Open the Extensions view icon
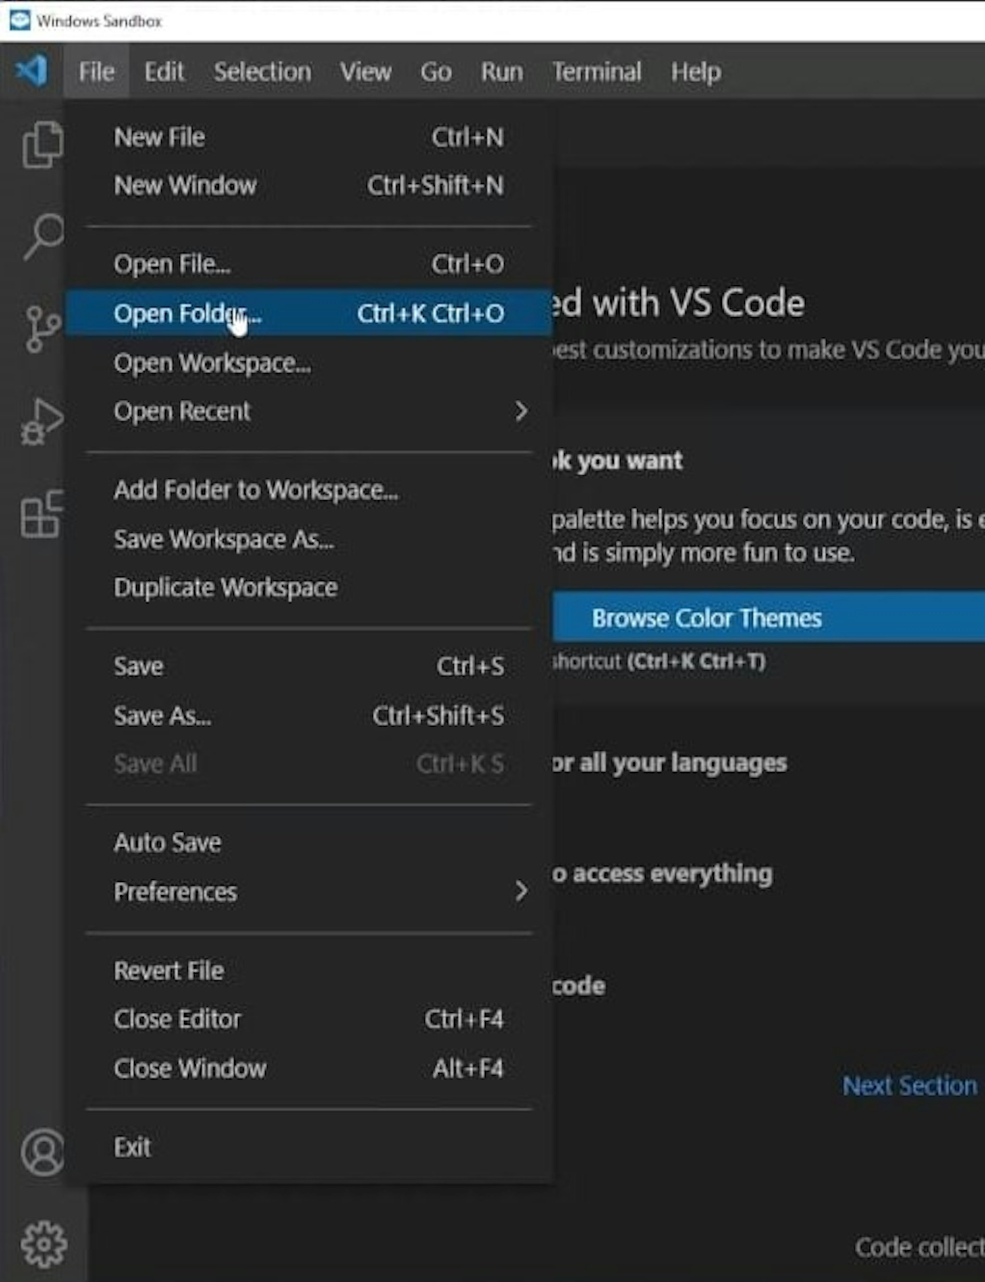This screenshot has height=1282, width=985. [42, 515]
